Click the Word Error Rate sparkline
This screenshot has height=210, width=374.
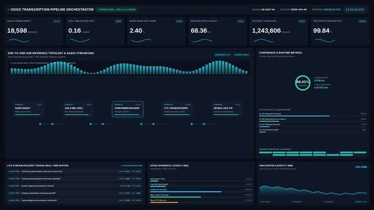[141, 40]
